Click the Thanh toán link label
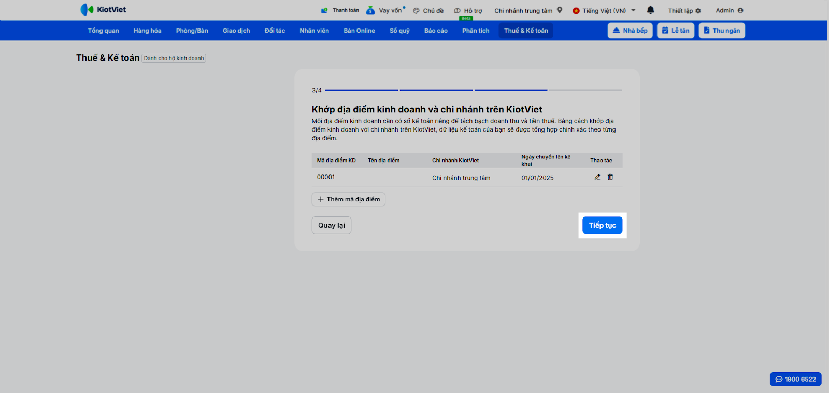Image resolution: width=829 pixels, height=393 pixels. click(x=346, y=10)
